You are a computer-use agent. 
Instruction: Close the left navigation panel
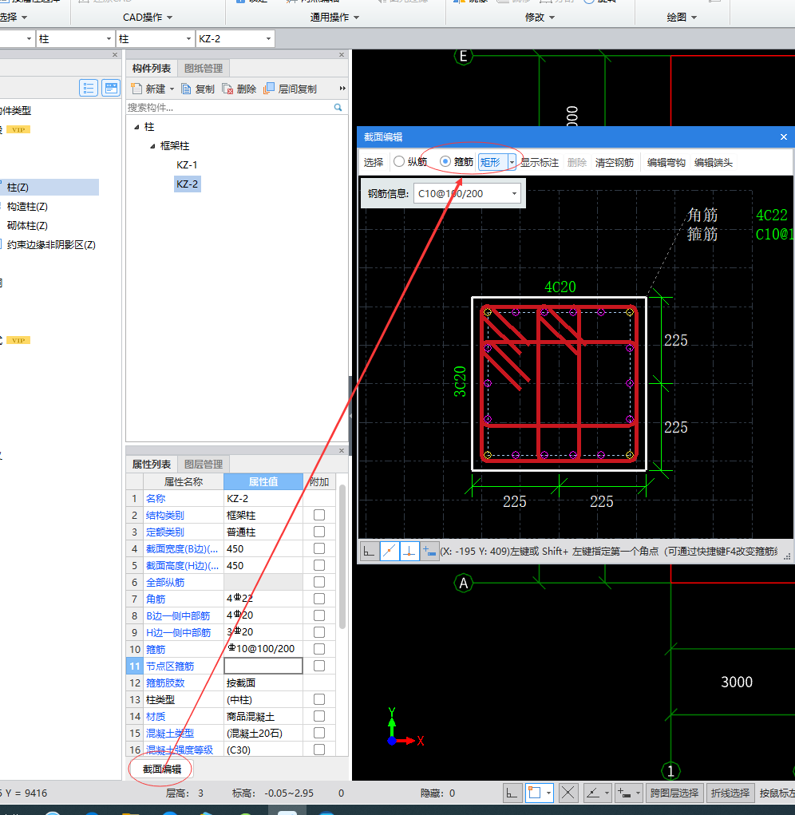pyautogui.click(x=115, y=54)
